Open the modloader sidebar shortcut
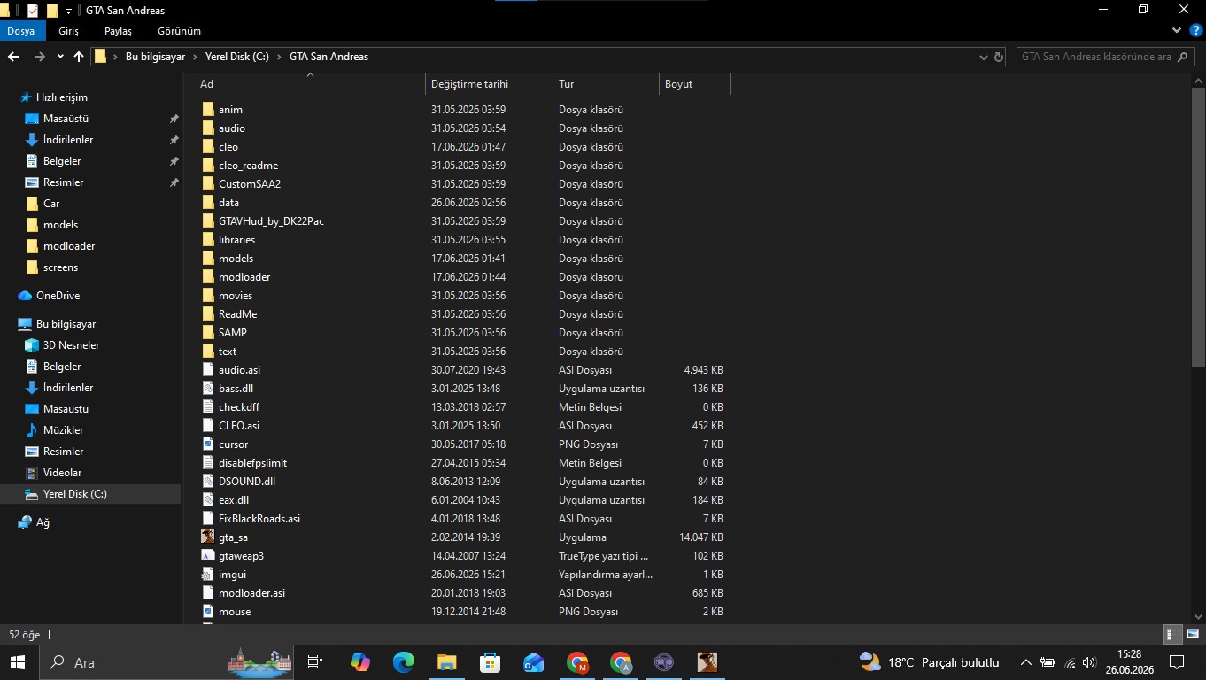This screenshot has width=1206, height=680. pos(68,246)
